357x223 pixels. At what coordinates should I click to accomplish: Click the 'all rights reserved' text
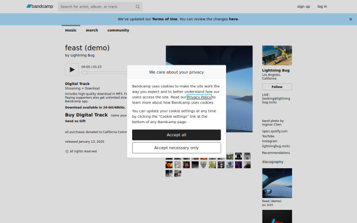click(x=81, y=151)
